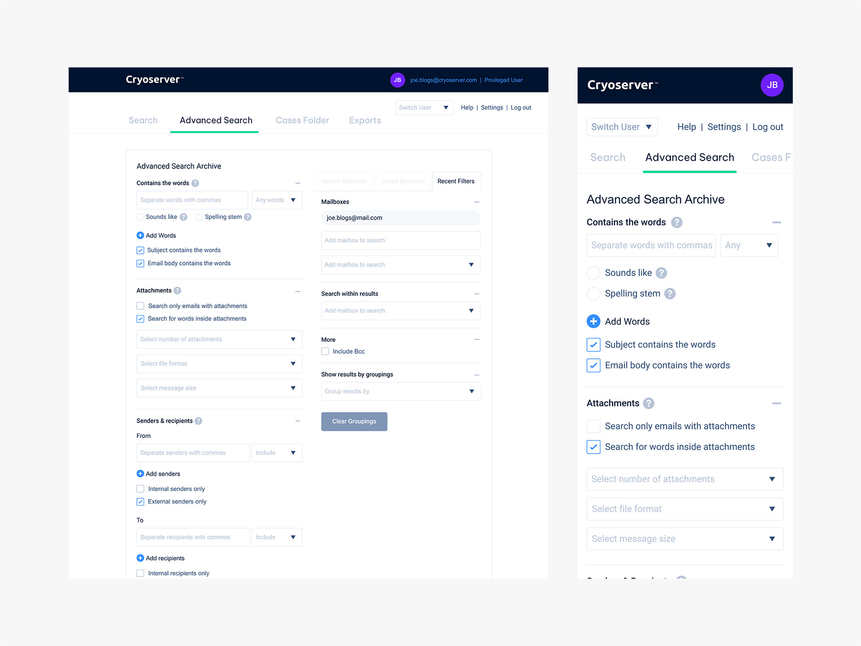Viewport: 861px width, 646px height.
Task: Click blue plus icon for mobile Add Words
Action: coord(593,321)
